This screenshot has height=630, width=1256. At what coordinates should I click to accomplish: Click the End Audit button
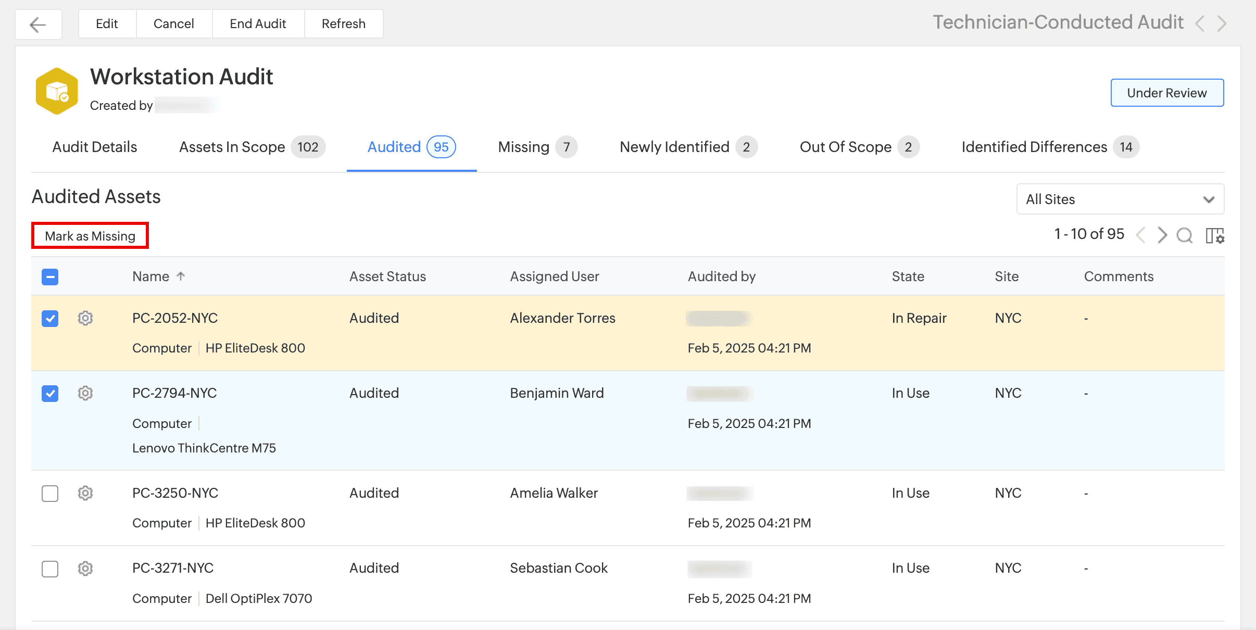(x=258, y=24)
